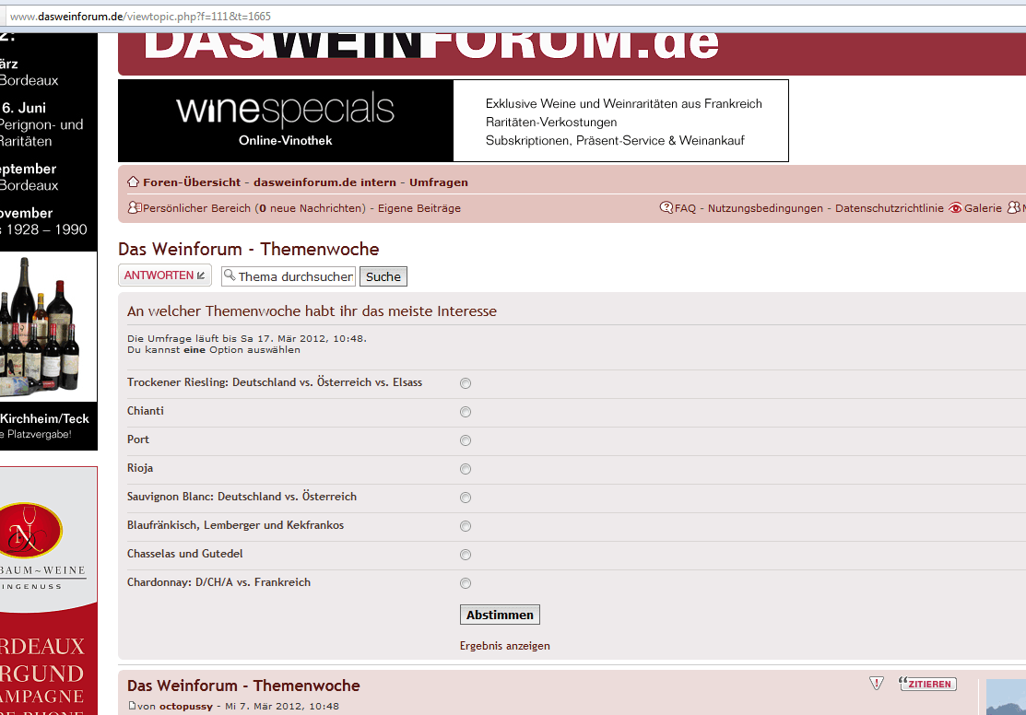This screenshot has width=1026, height=715.
Task: Select the Trockener Riesling poll option
Action: point(466,383)
